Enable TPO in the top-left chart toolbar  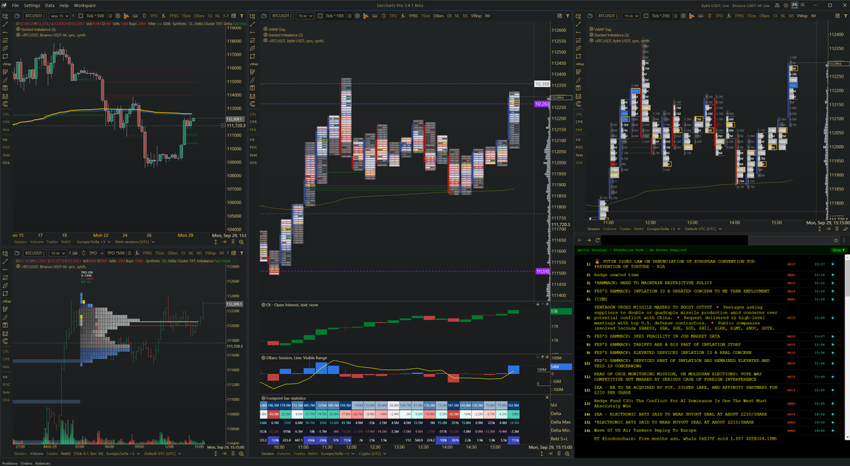[x=154, y=16]
